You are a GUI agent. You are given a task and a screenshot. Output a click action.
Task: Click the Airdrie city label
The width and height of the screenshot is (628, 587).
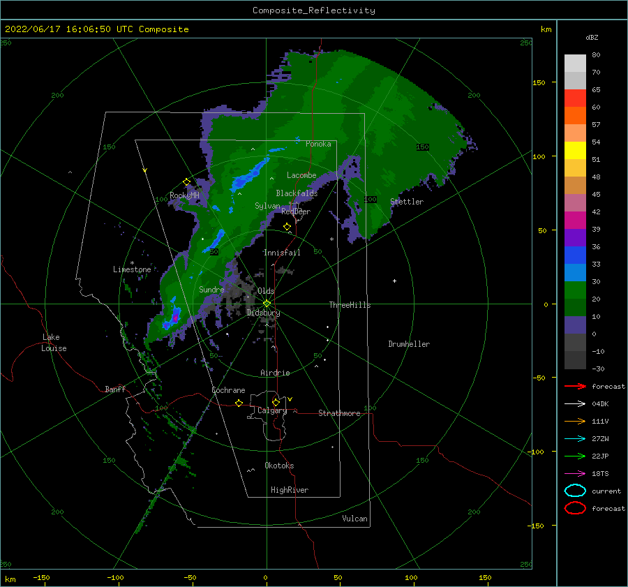[x=275, y=373]
